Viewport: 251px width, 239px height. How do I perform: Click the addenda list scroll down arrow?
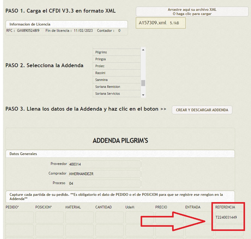(143, 95)
